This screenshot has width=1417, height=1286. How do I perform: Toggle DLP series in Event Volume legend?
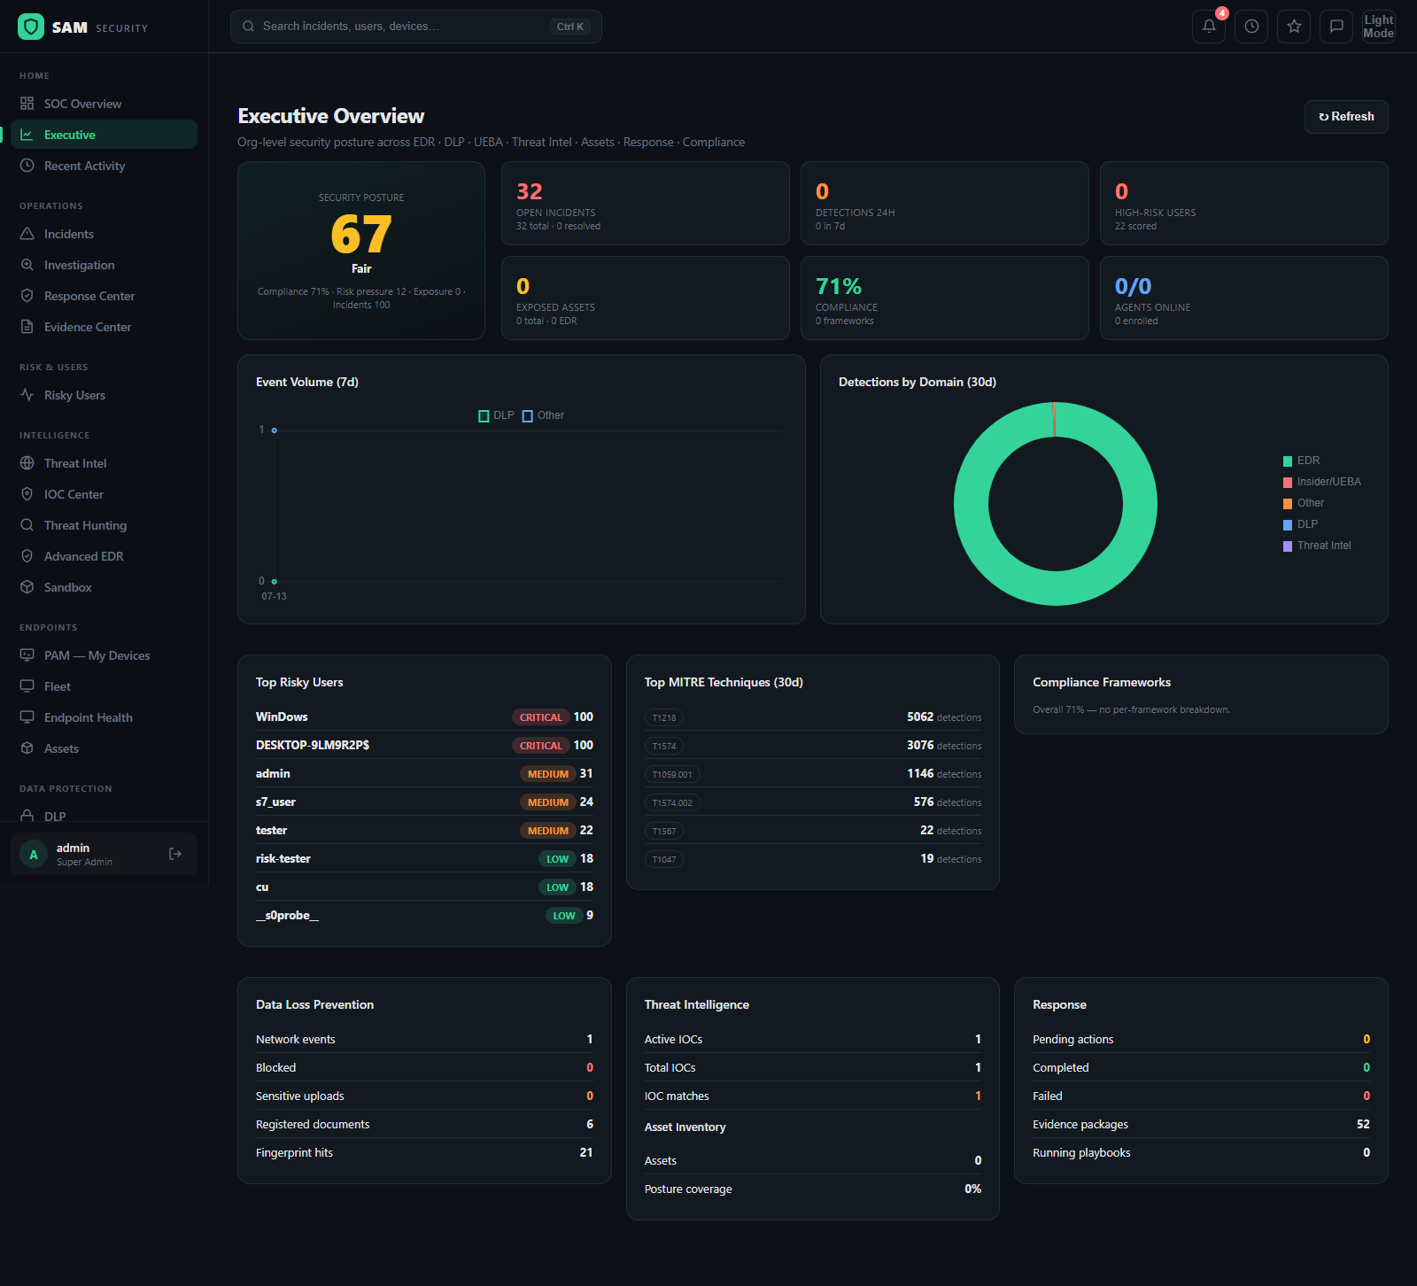496,415
